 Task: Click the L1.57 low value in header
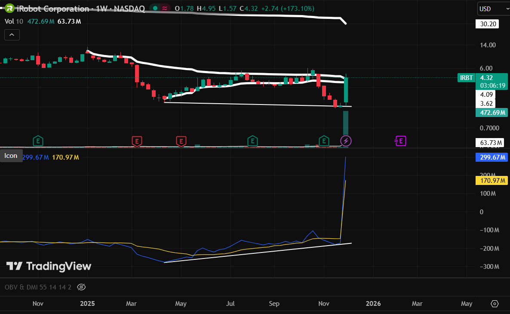pos(227,9)
